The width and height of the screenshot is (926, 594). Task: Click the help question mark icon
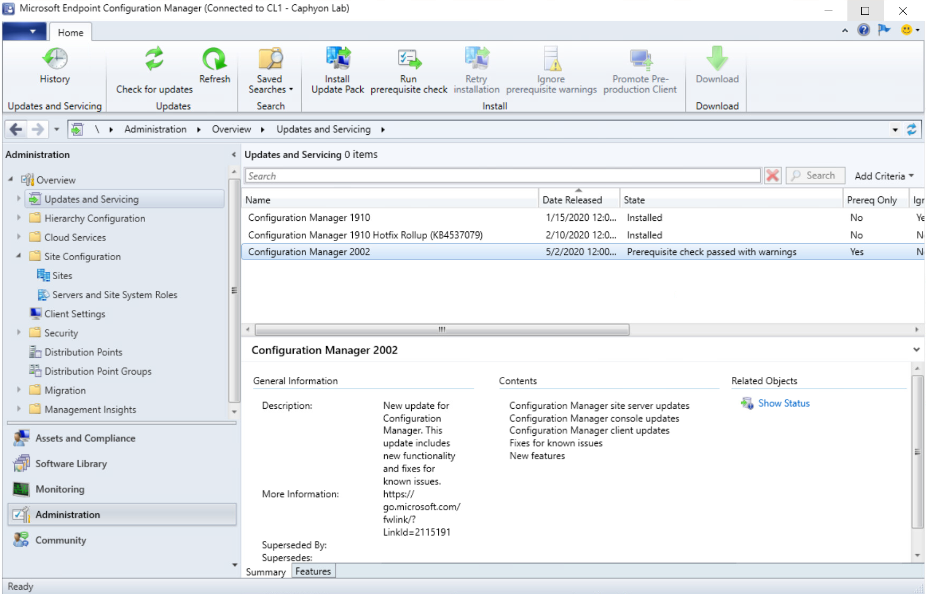[864, 30]
